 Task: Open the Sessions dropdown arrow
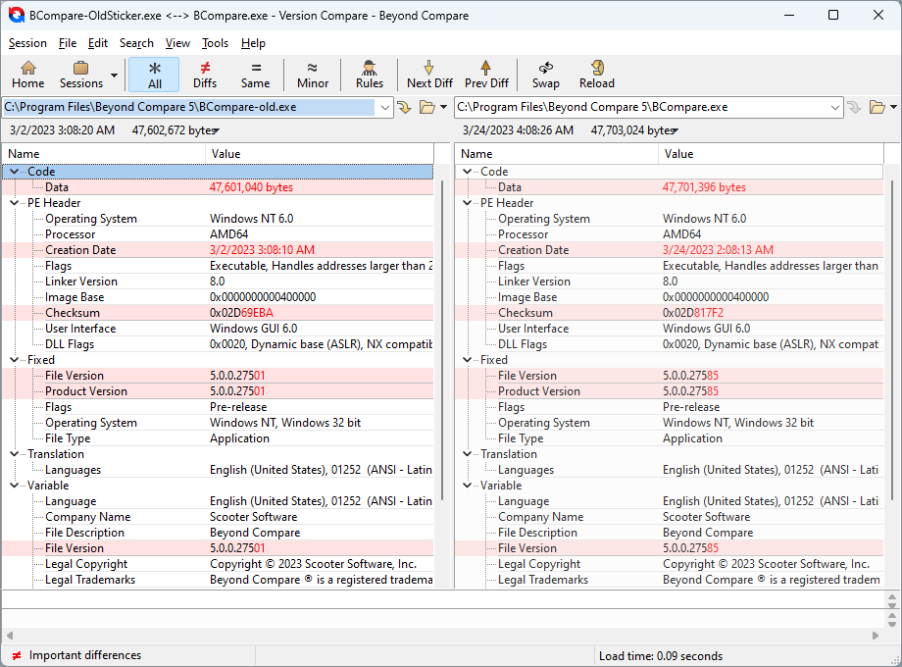(114, 74)
